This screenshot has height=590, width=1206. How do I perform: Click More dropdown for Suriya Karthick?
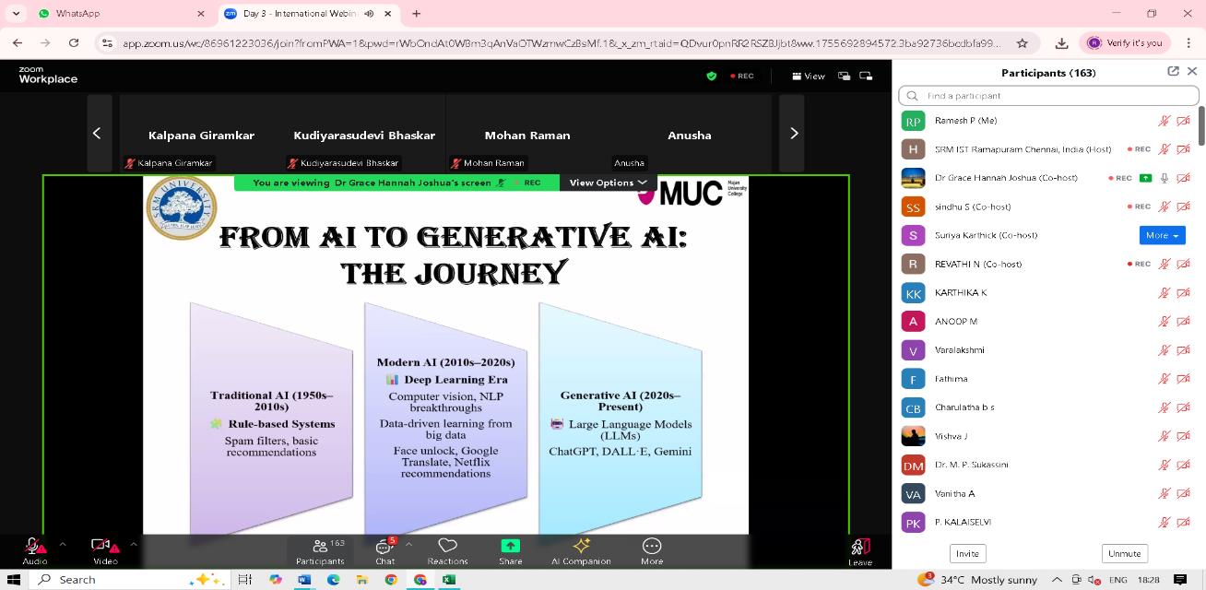[1162, 235]
